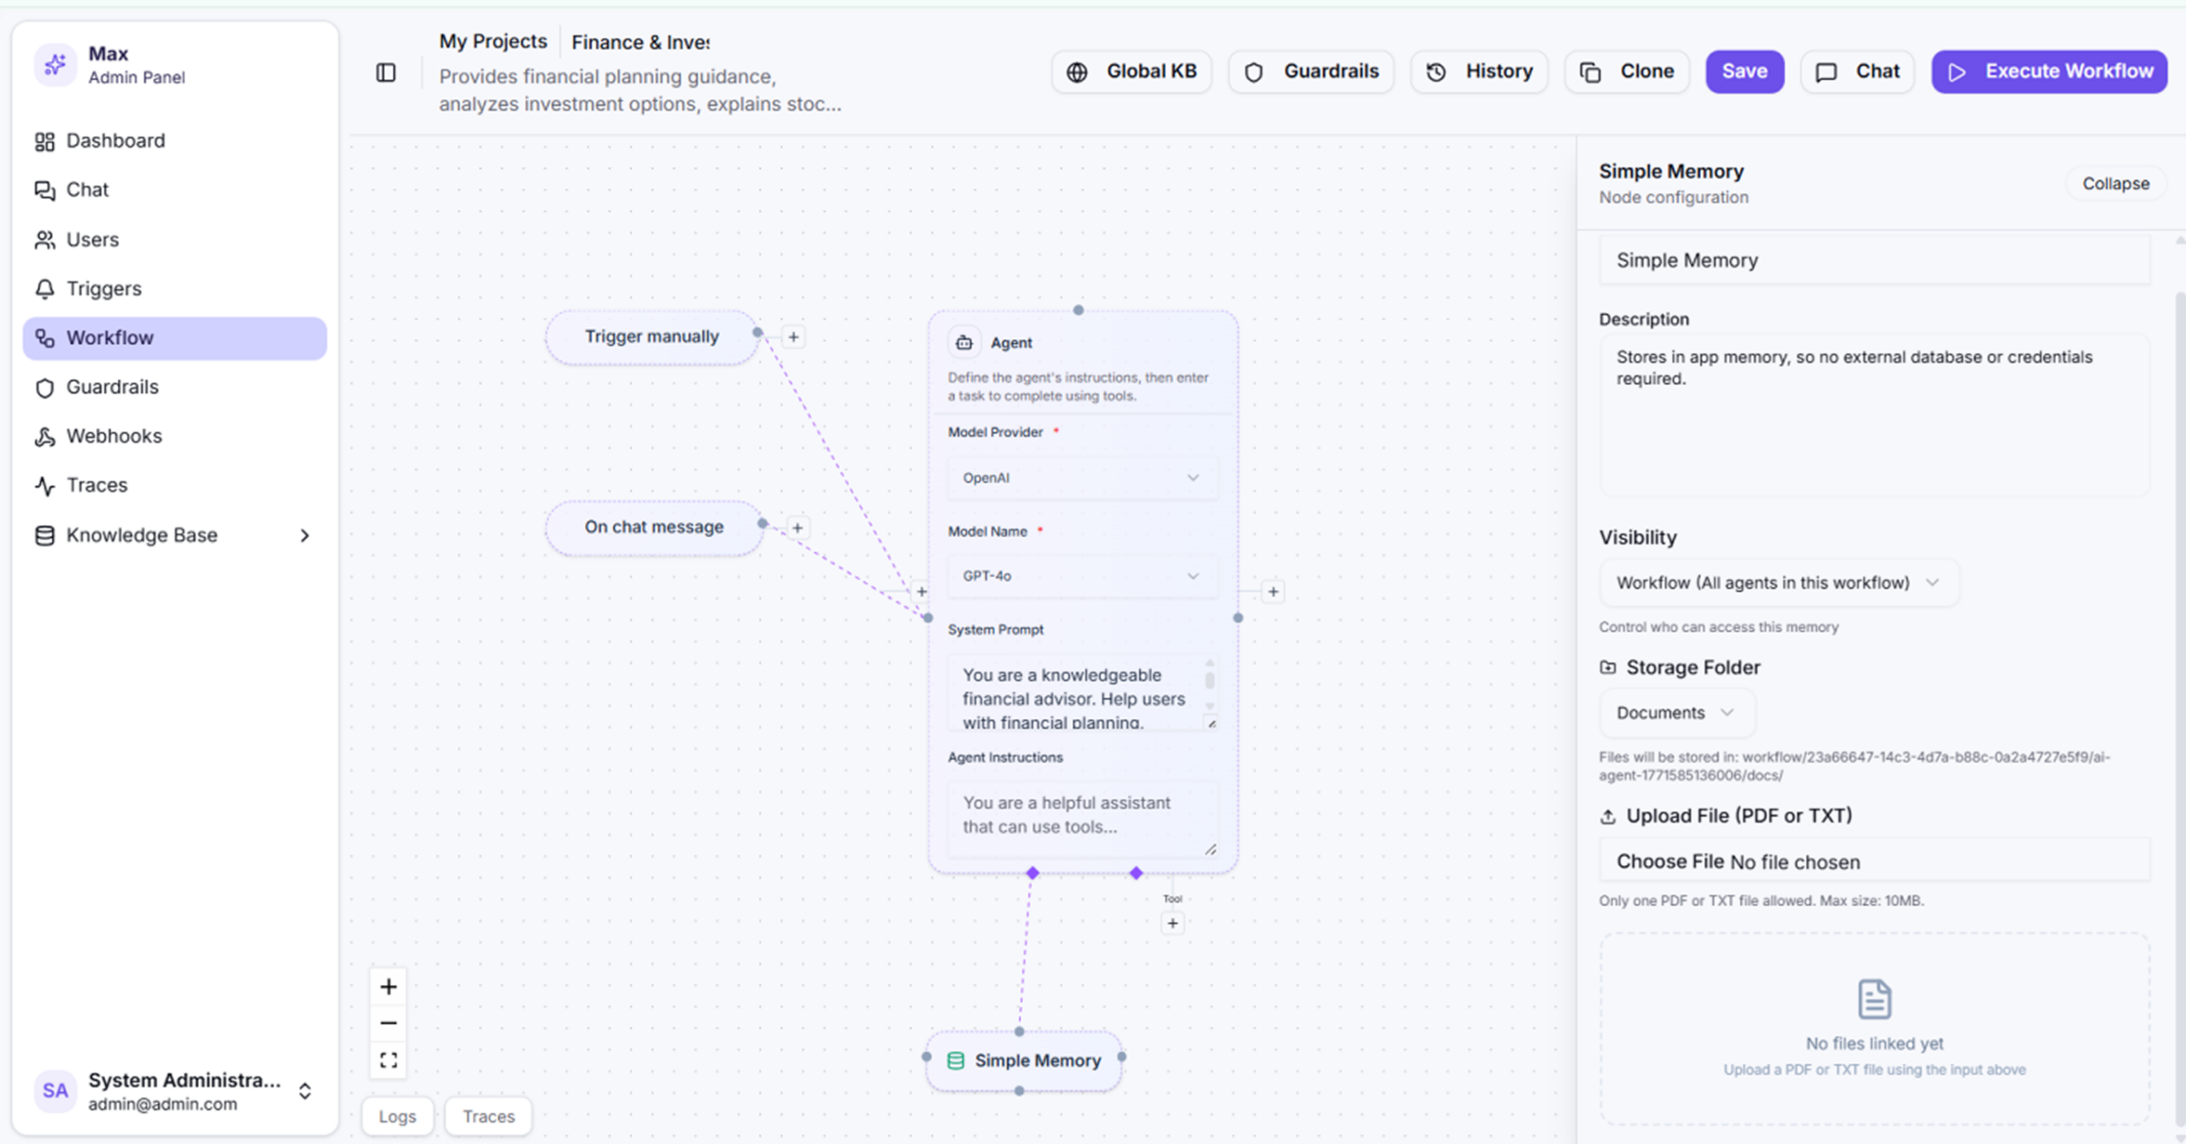Click plus beside Trigger manually node

tap(793, 337)
